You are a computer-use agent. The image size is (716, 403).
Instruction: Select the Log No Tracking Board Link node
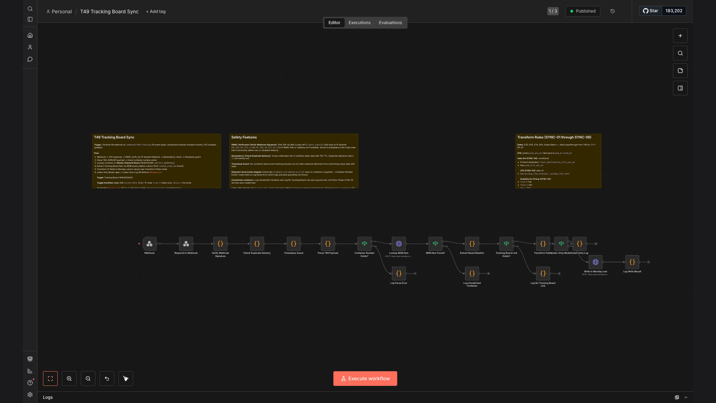point(543,274)
